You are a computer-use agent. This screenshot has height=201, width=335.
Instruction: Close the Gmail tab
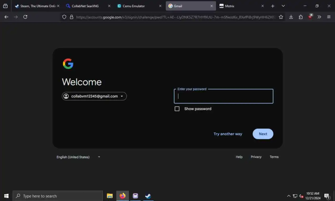click(211, 6)
